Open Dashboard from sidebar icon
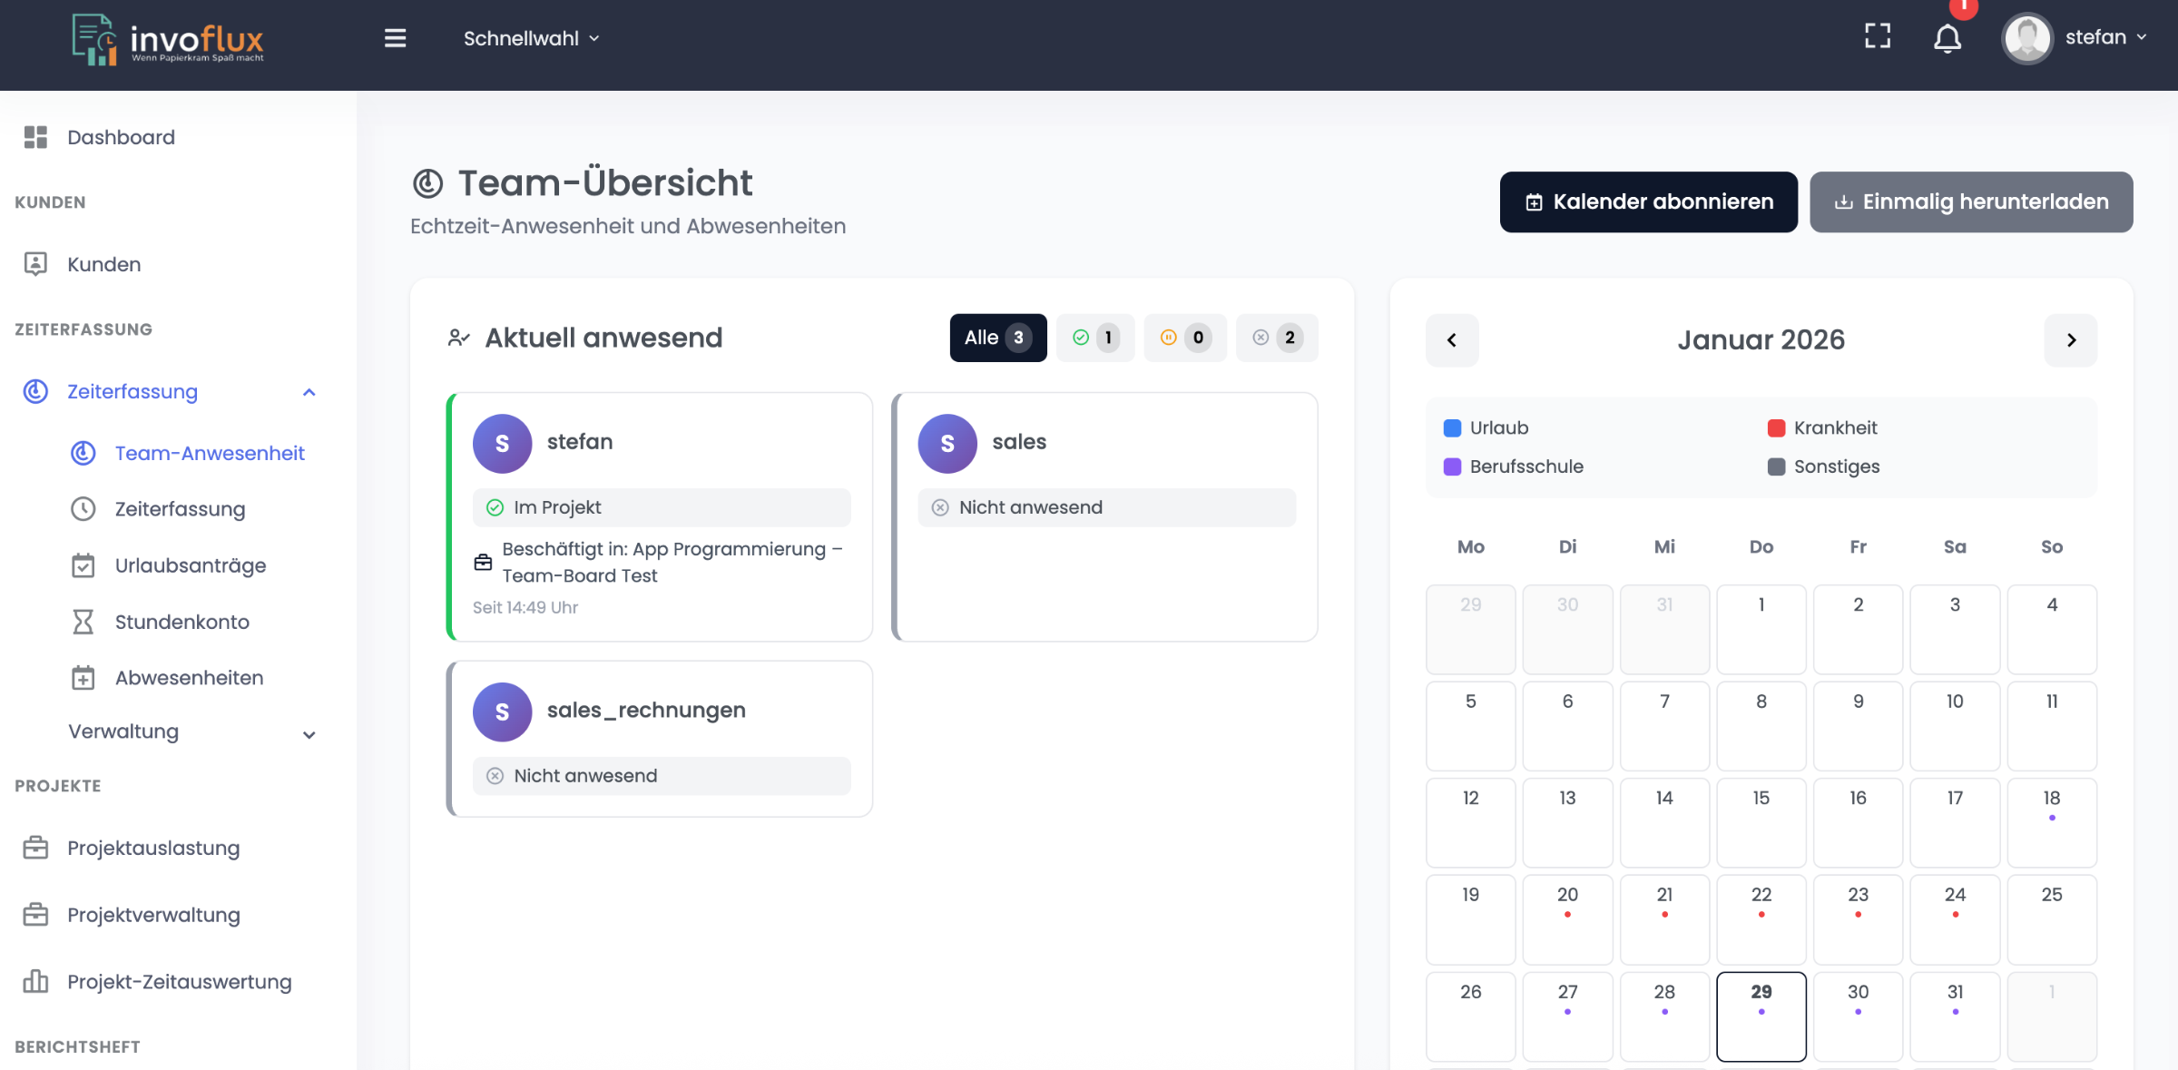 click(x=35, y=137)
